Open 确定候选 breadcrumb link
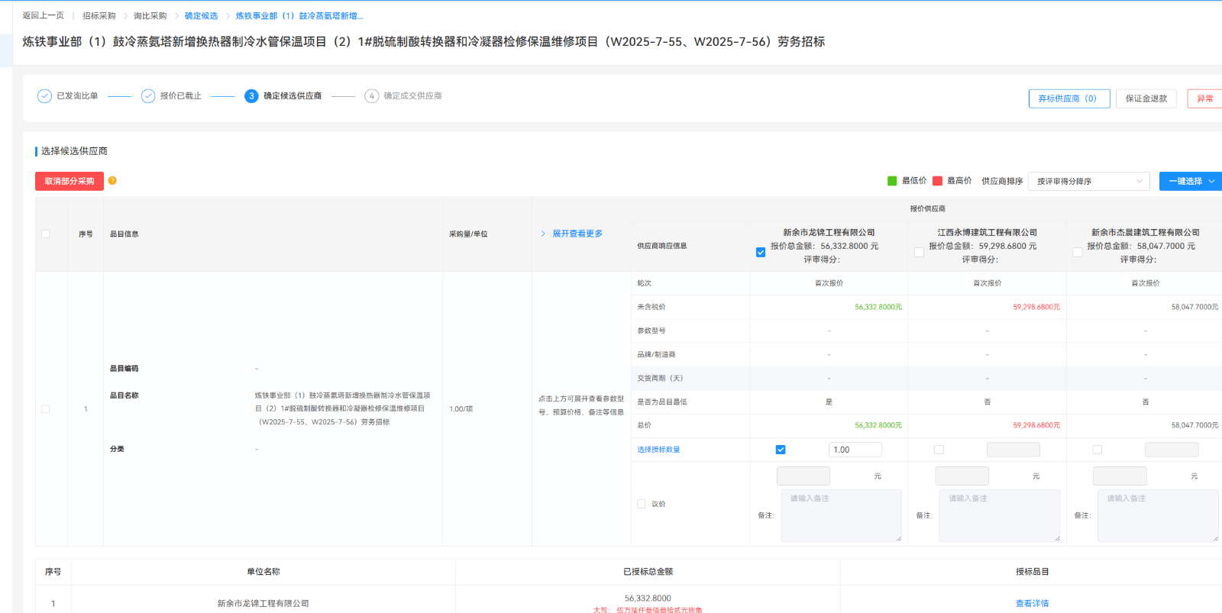 tap(201, 15)
